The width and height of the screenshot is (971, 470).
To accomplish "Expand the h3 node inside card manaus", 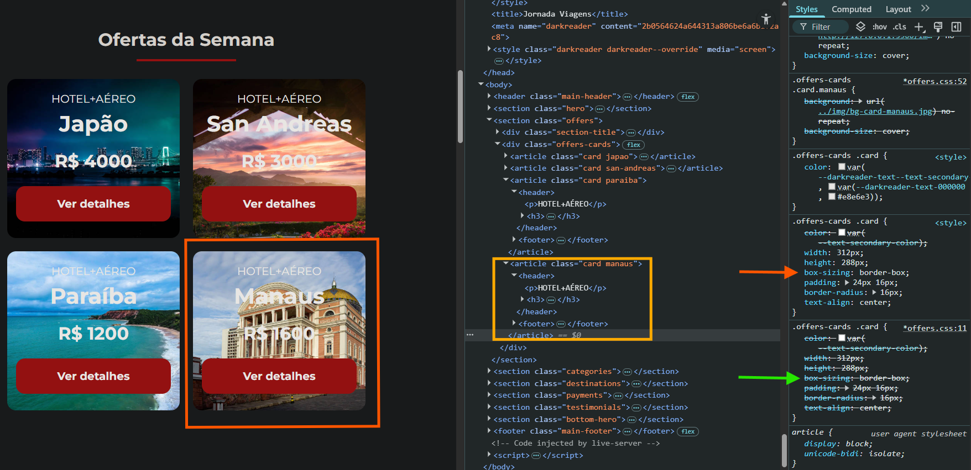I will coord(523,299).
